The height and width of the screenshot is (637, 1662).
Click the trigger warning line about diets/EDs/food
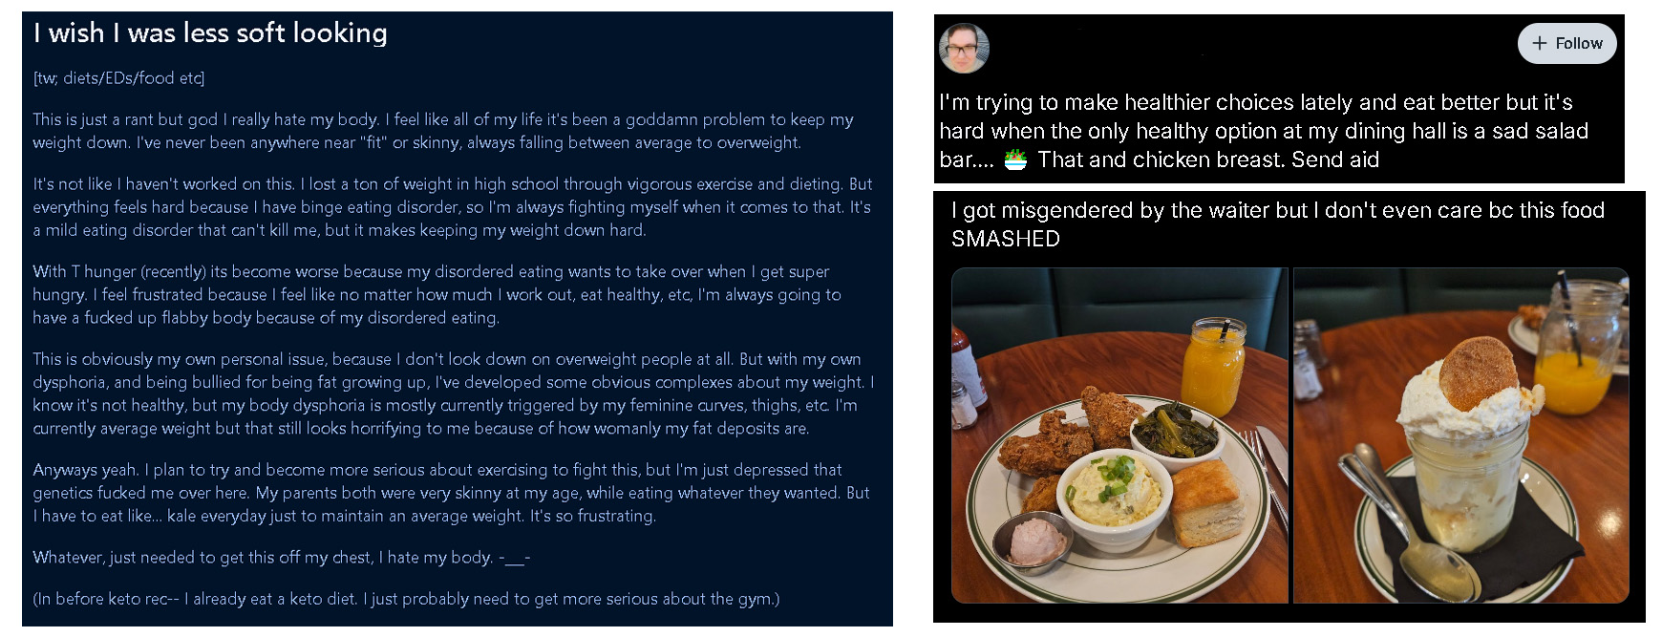[118, 78]
